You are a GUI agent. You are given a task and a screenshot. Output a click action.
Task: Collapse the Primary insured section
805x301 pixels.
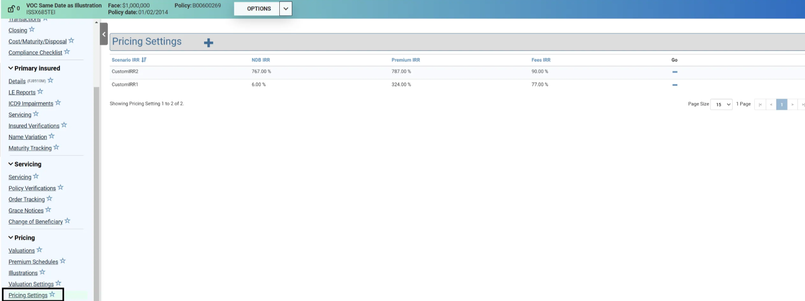tap(11, 68)
